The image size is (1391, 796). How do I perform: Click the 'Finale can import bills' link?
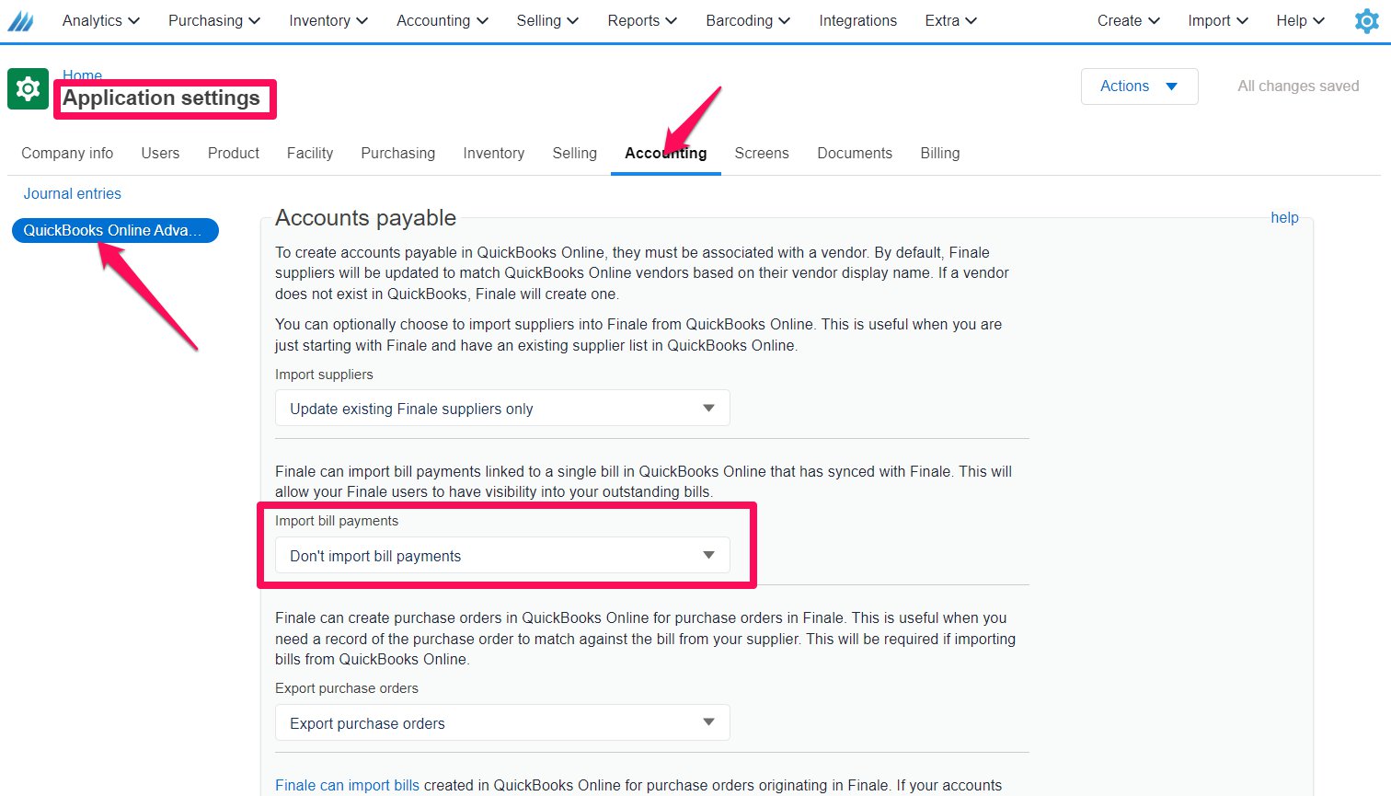point(347,785)
